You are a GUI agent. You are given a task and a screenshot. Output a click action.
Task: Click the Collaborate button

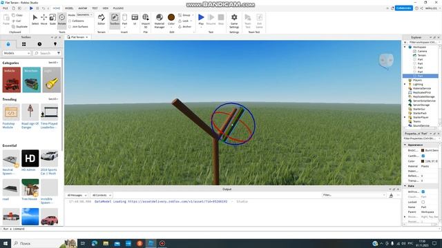(x=403, y=8)
